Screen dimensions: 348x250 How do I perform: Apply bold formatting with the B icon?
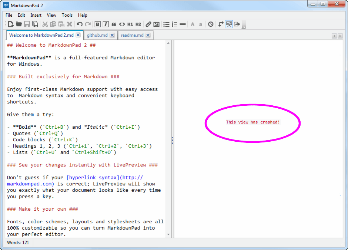tap(97, 24)
